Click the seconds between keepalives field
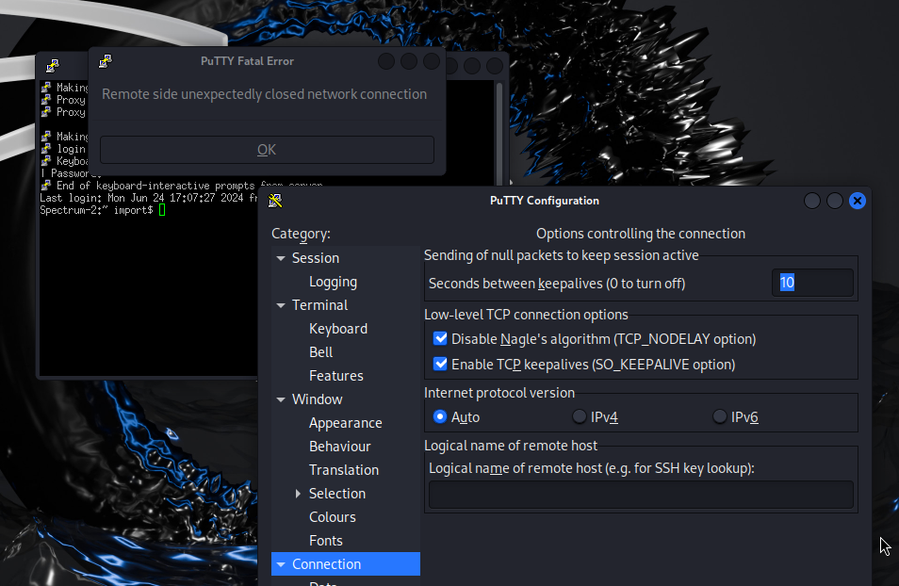This screenshot has height=586, width=899. (812, 282)
